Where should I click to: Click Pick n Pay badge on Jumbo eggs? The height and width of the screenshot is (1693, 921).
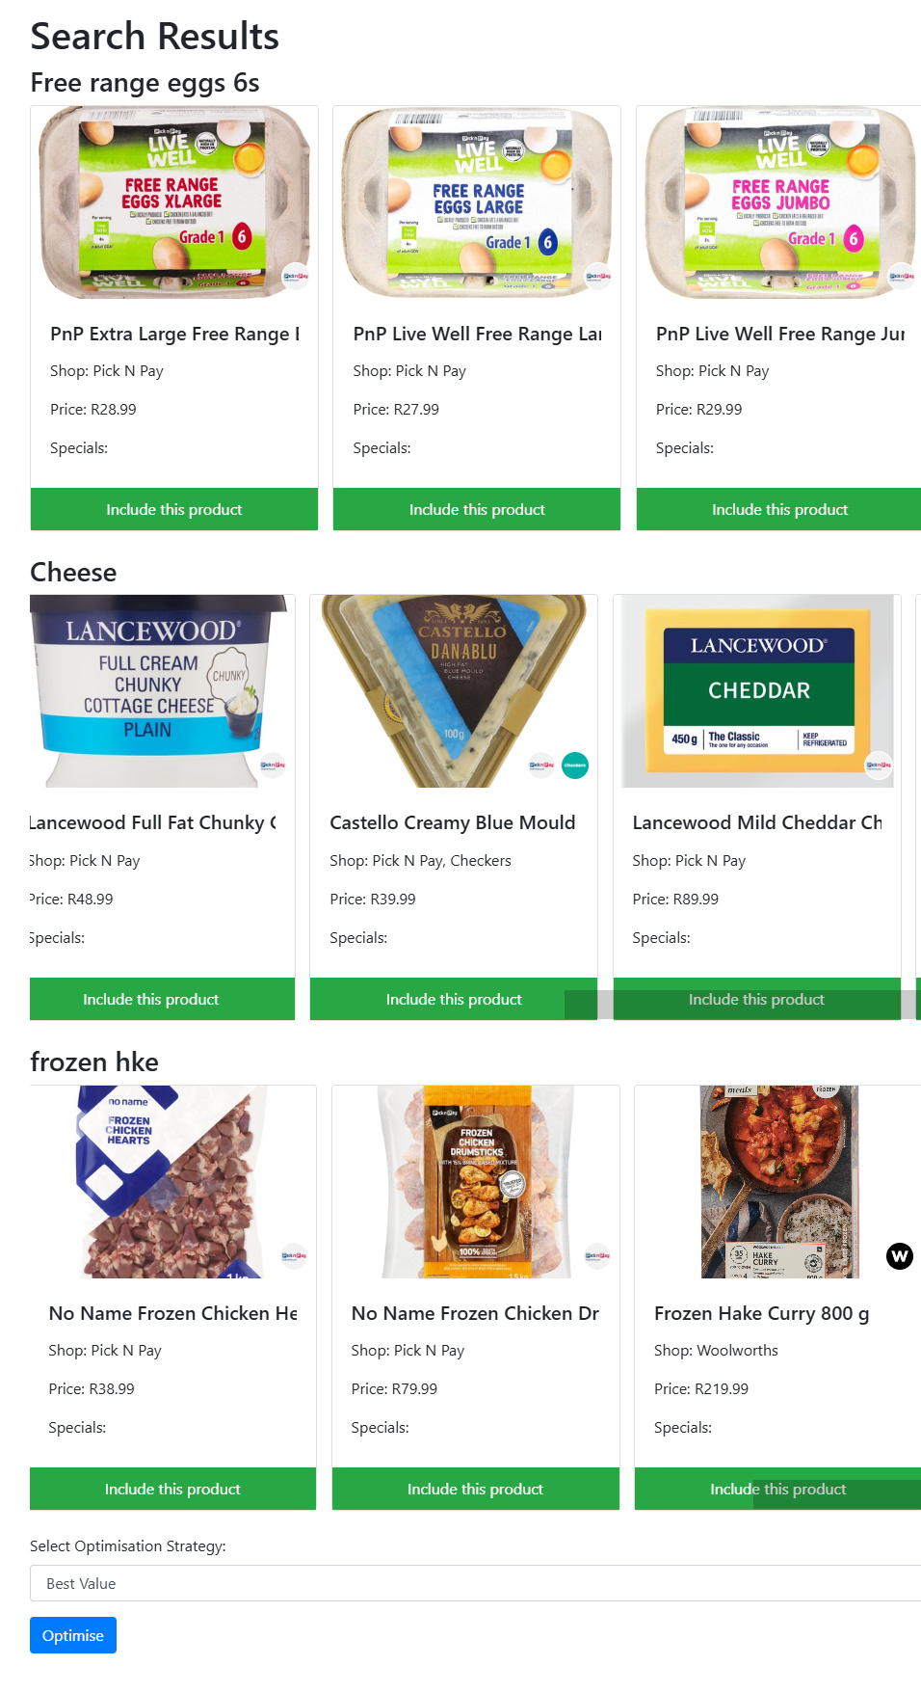[x=901, y=276]
